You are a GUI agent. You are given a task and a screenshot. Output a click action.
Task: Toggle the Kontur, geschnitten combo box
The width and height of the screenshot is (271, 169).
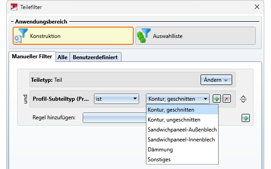click(178, 99)
